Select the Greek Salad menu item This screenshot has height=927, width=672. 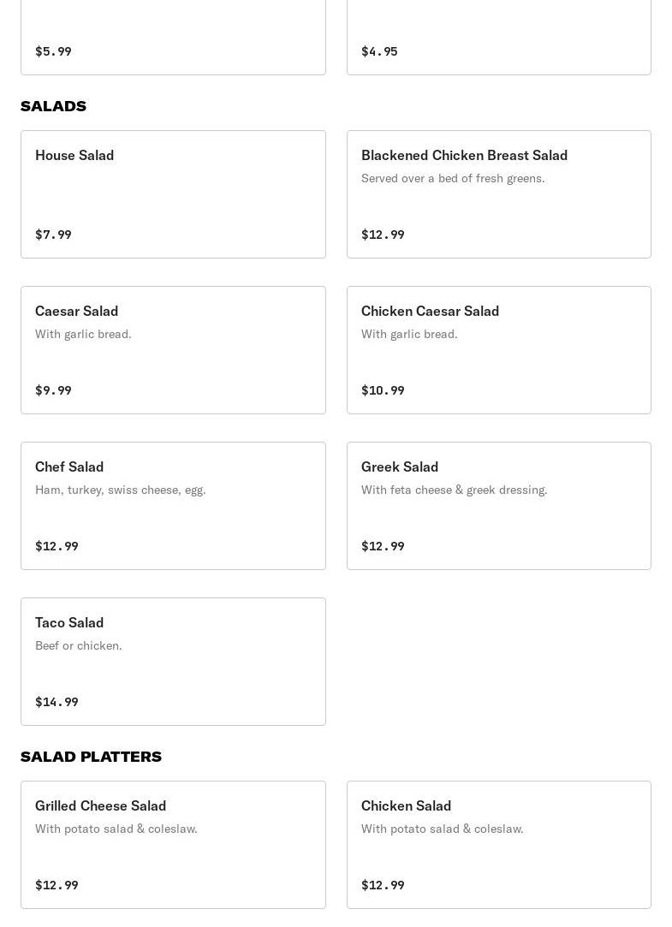498,506
